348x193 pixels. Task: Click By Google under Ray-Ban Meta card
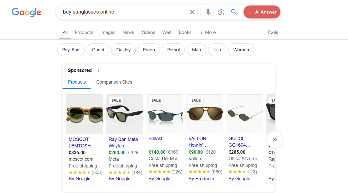pyautogui.click(x=119, y=179)
